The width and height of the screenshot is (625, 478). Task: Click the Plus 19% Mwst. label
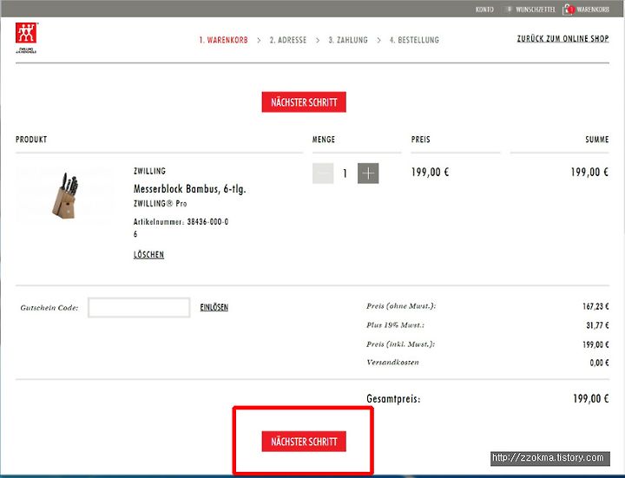[x=396, y=325]
